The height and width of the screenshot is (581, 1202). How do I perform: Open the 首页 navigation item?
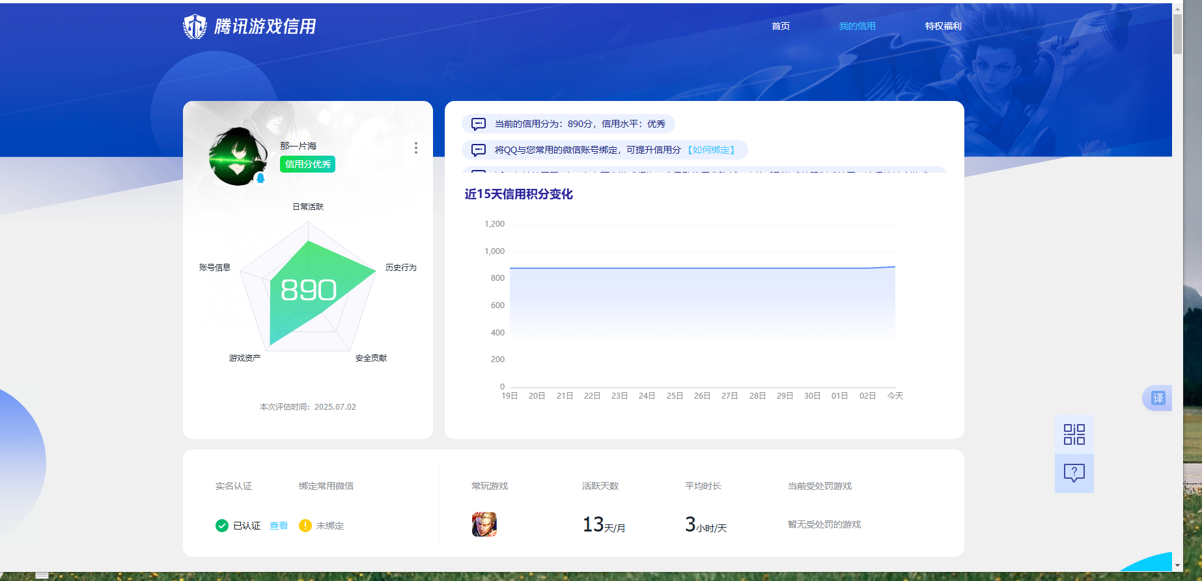(781, 26)
